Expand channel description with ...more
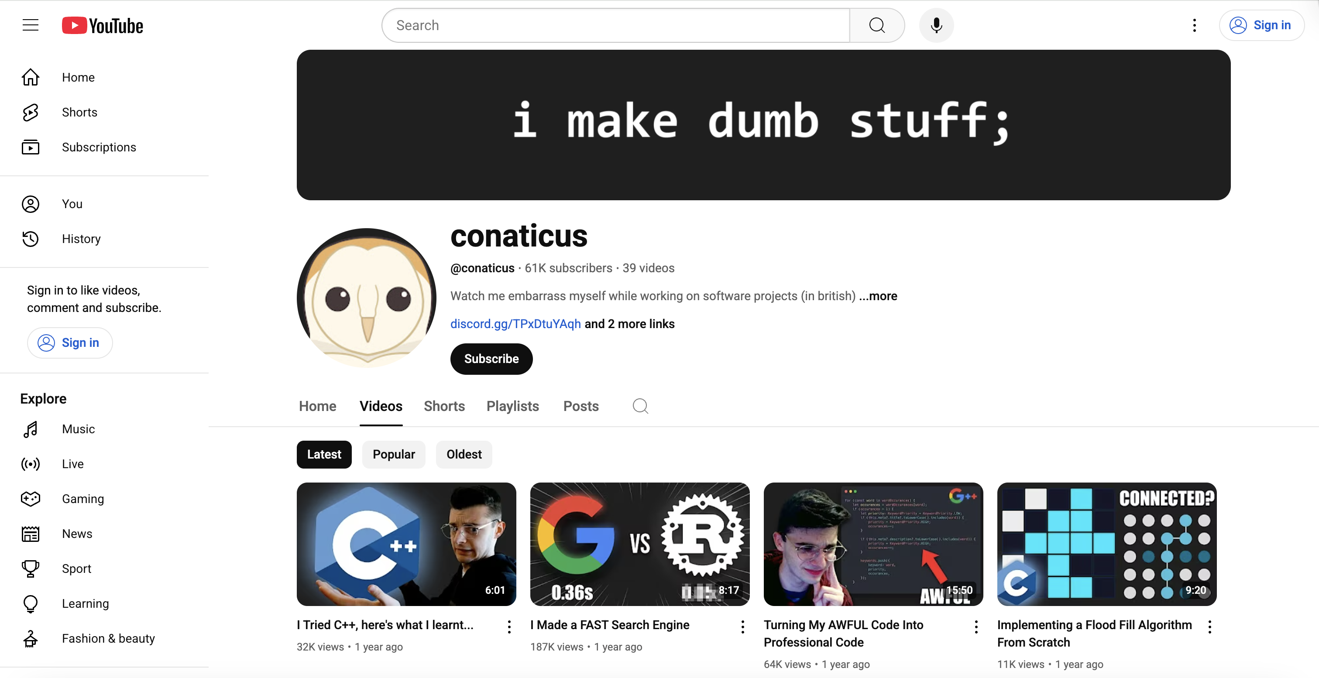This screenshot has width=1319, height=678. [878, 296]
